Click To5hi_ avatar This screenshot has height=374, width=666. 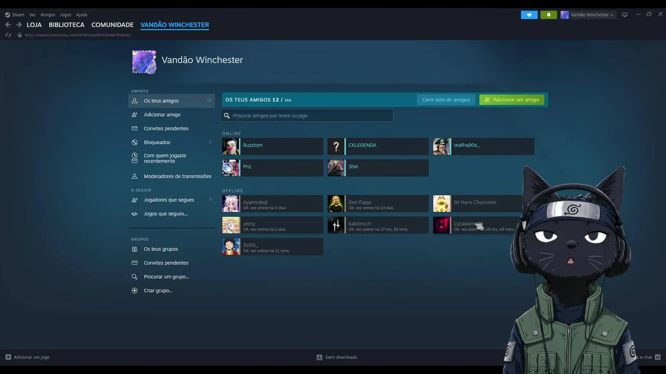click(x=230, y=246)
